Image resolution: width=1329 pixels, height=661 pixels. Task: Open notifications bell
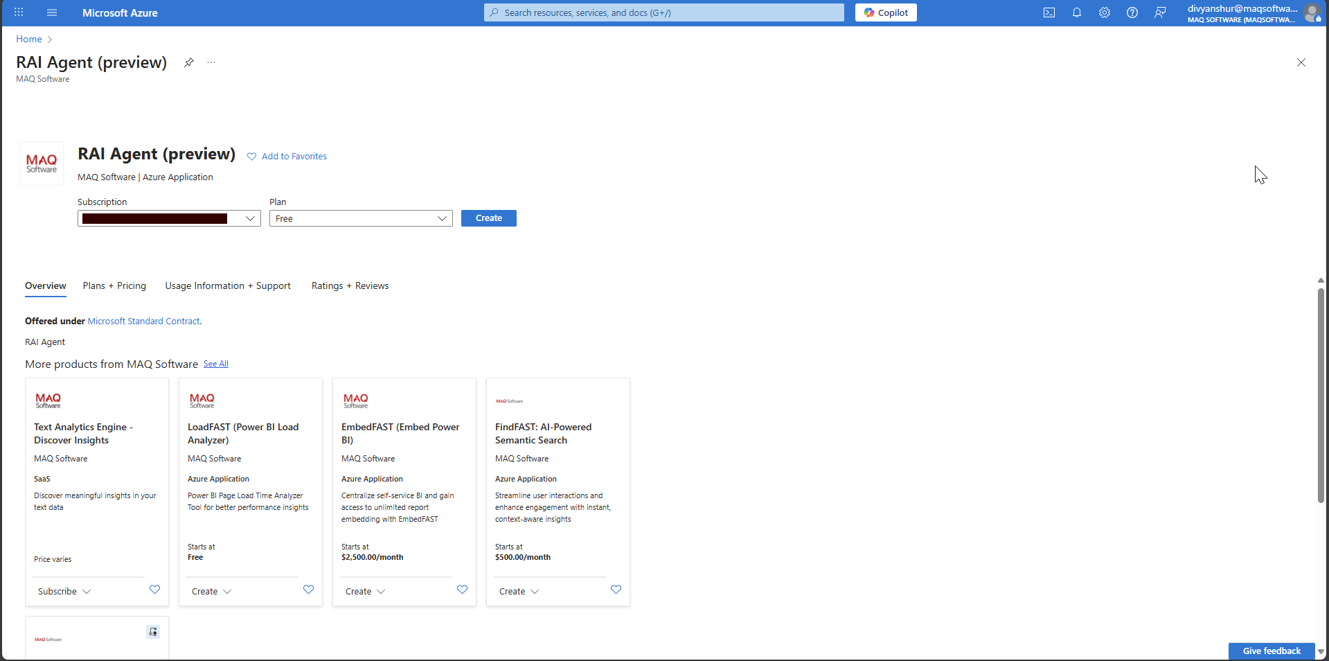1077,12
